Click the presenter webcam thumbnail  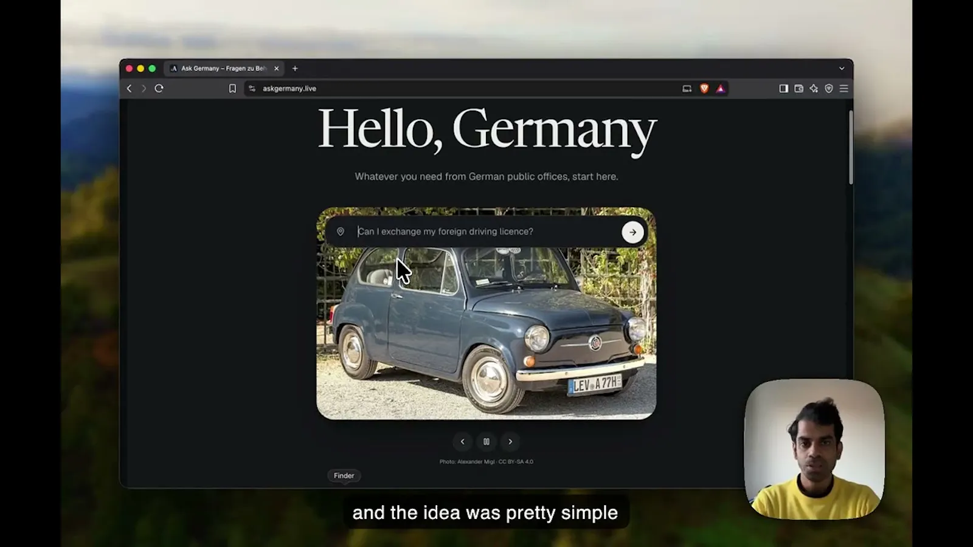pyautogui.click(x=814, y=449)
